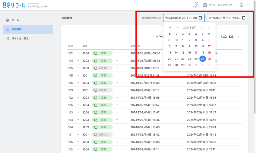Viewport: 256px width, 153px height.
Task: Expand the 105 to 1204 03月25日 row
Action: click(117, 83)
